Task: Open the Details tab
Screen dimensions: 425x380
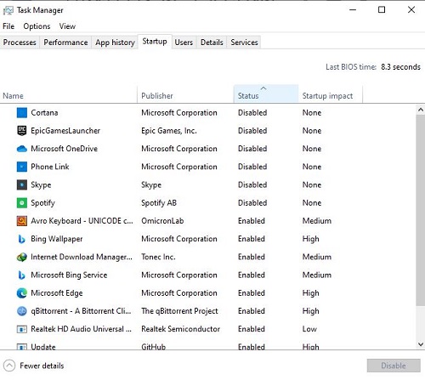Action: click(x=212, y=43)
